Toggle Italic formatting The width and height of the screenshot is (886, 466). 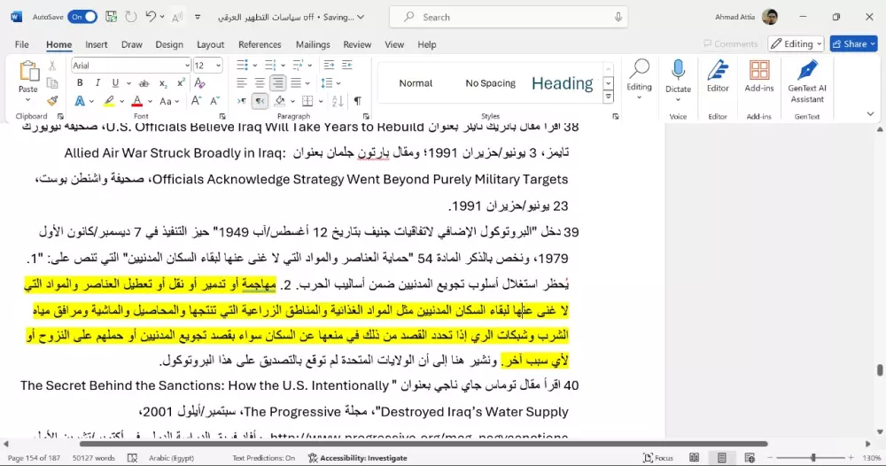point(97,83)
